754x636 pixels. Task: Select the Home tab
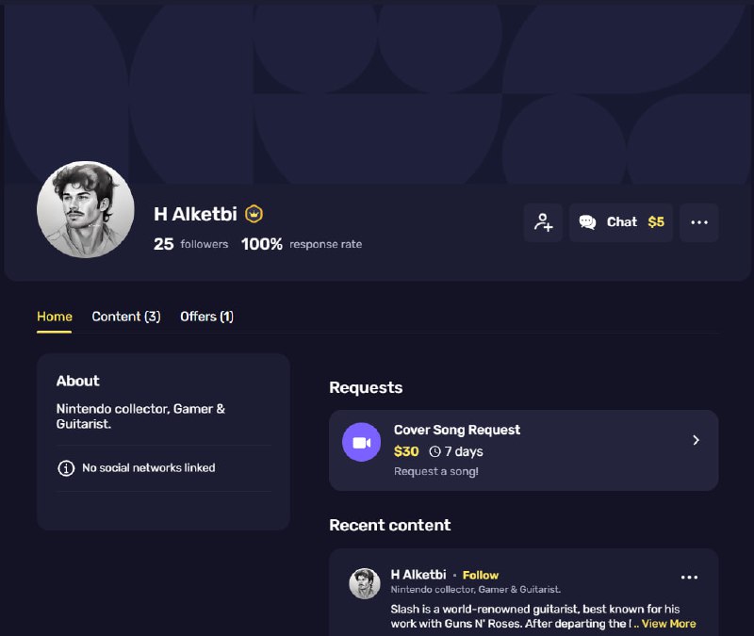pyautogui.click(x=55, y=317)
